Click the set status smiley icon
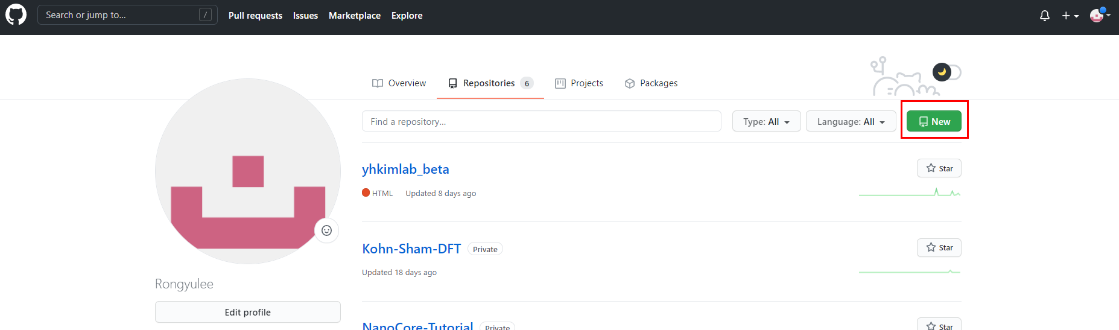Image resolution: width=1119 pixels, height=330 pixels. [326, 230]
